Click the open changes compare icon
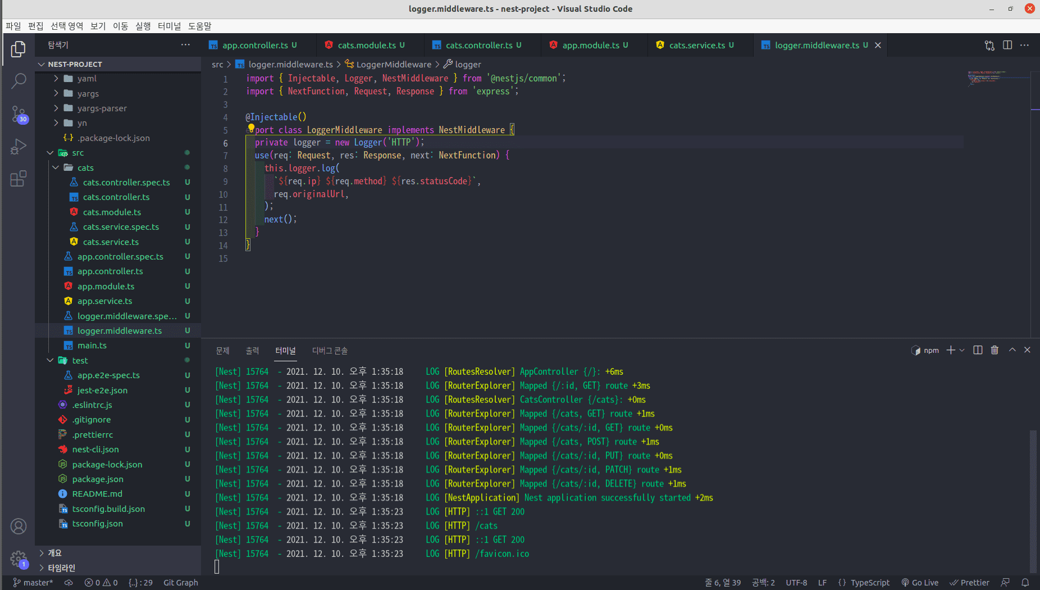 989,46
